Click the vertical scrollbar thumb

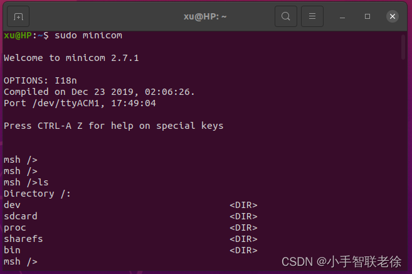point(403,47)
